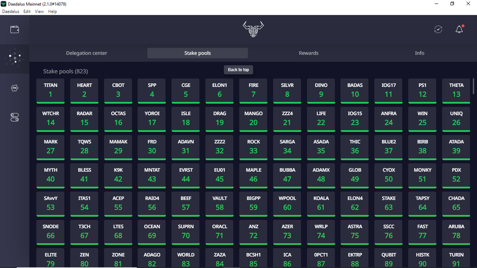Open the wallets sidebar icon
477x268 pixels.
coord(15,29)
